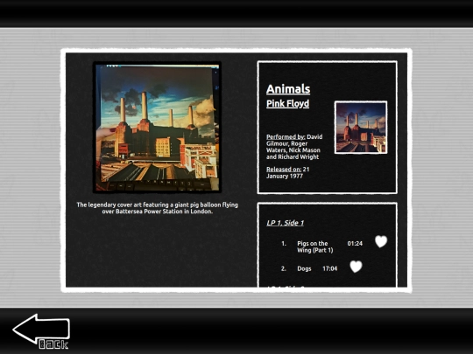Select the Dogs track title
The image size is (473, 354).
[x=304, y=268]
